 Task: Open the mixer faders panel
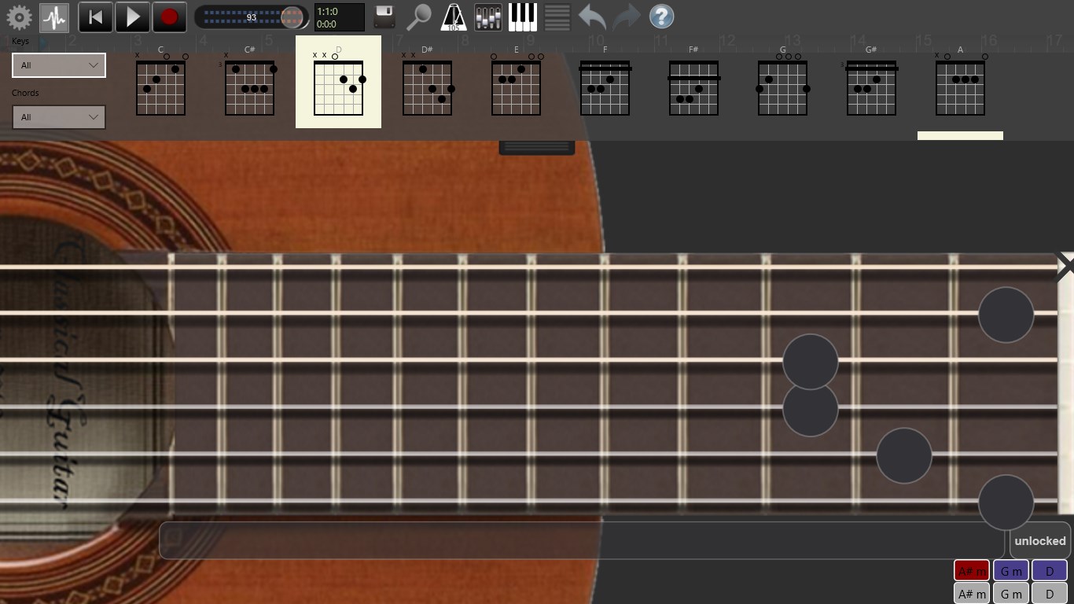pos(487,16)
